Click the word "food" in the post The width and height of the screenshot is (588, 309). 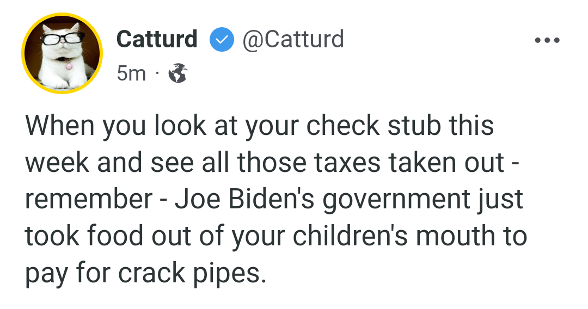coord(115,236)
